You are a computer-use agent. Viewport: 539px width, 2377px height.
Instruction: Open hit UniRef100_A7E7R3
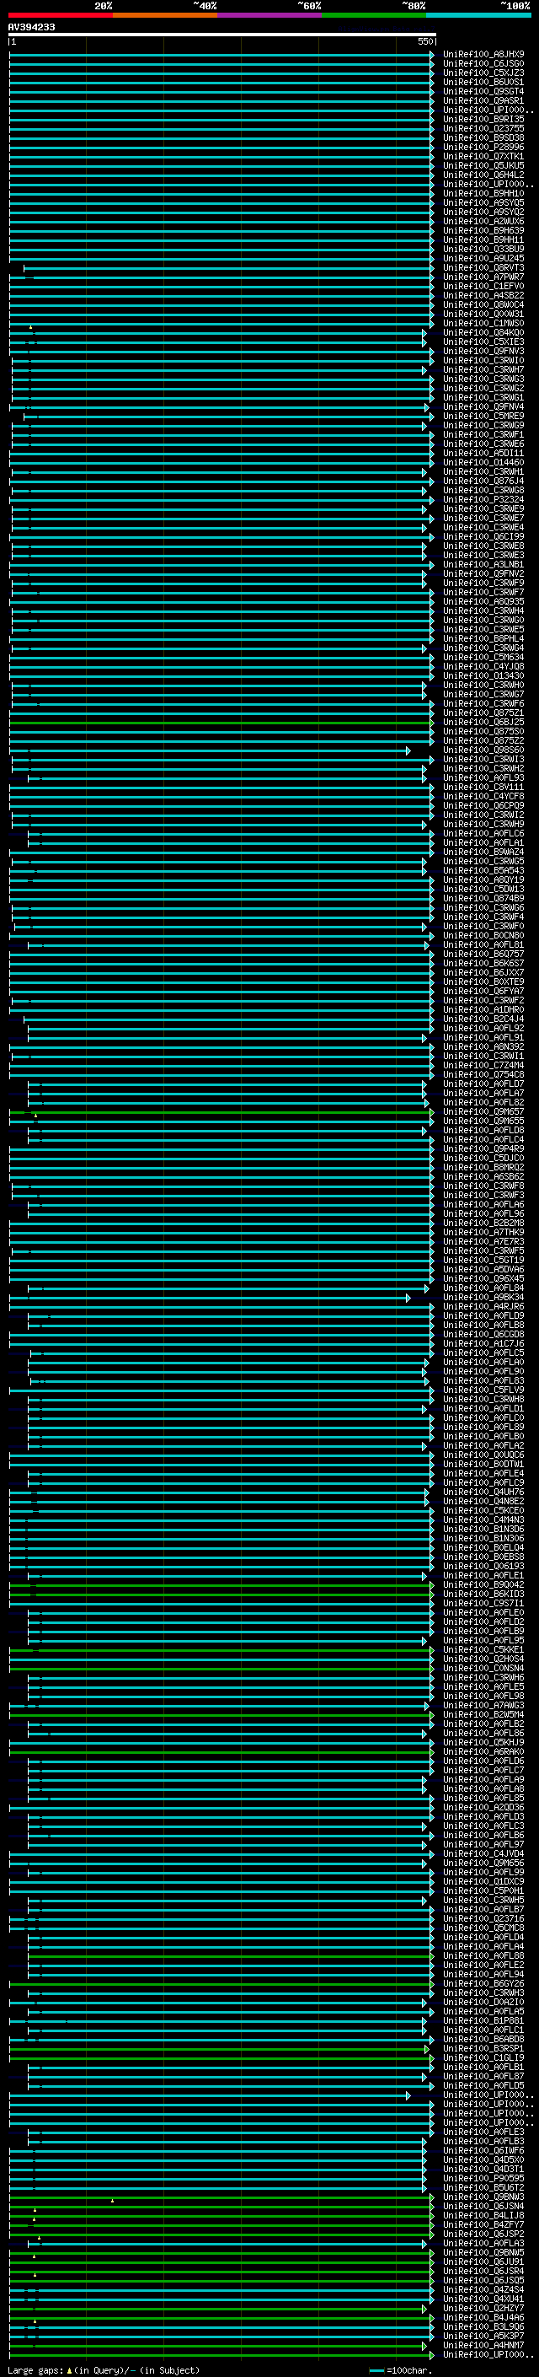click(483, 1241)
